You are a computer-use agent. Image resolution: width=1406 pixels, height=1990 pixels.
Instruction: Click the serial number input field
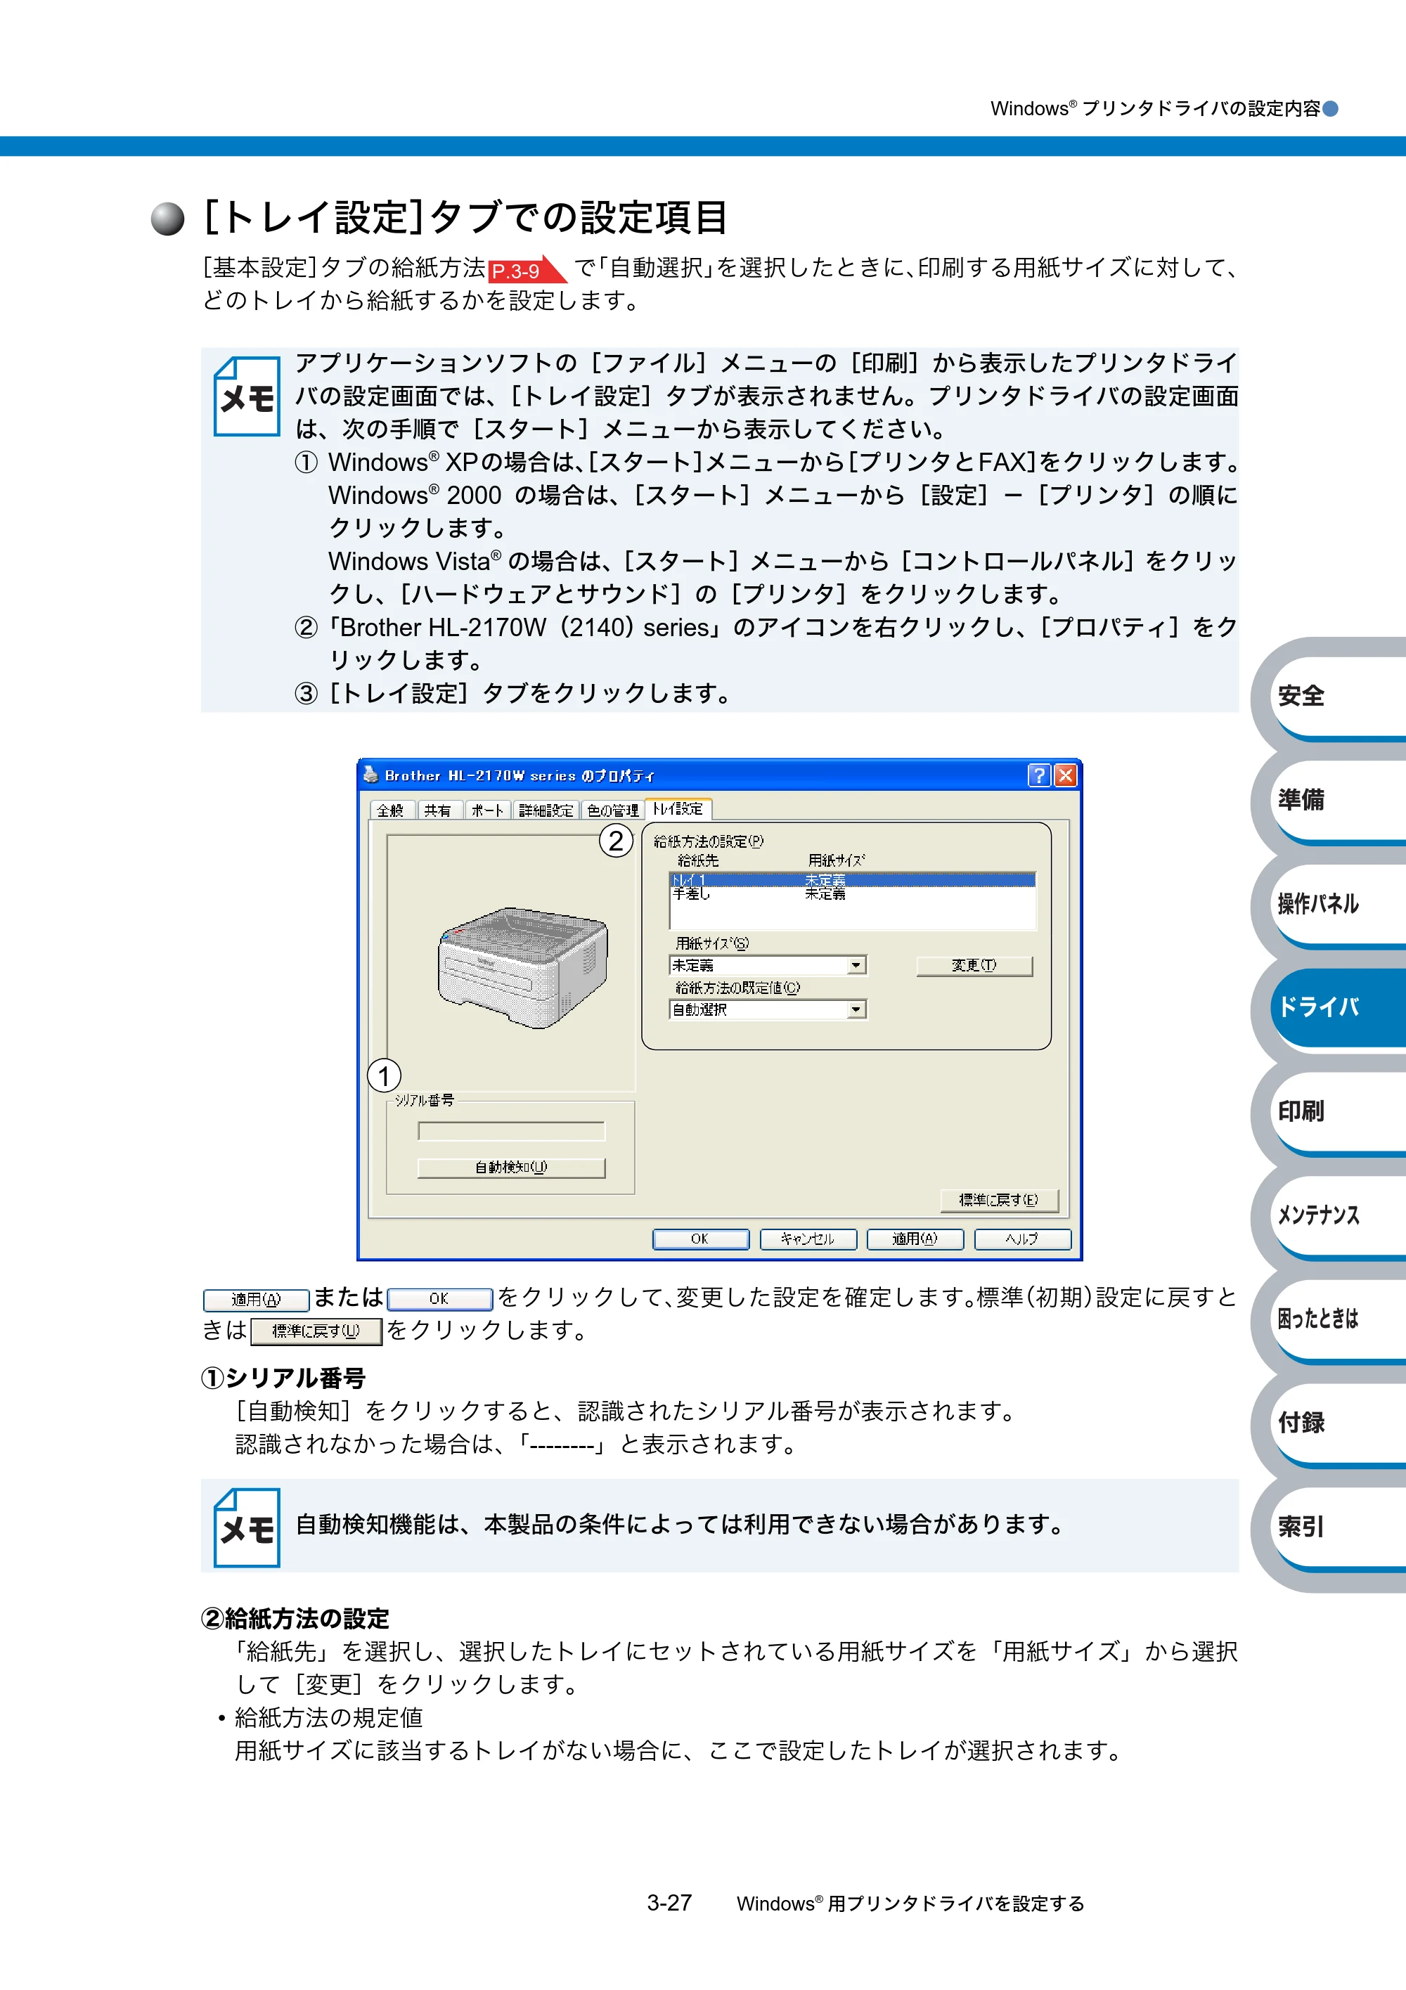tap(511, 1131)
